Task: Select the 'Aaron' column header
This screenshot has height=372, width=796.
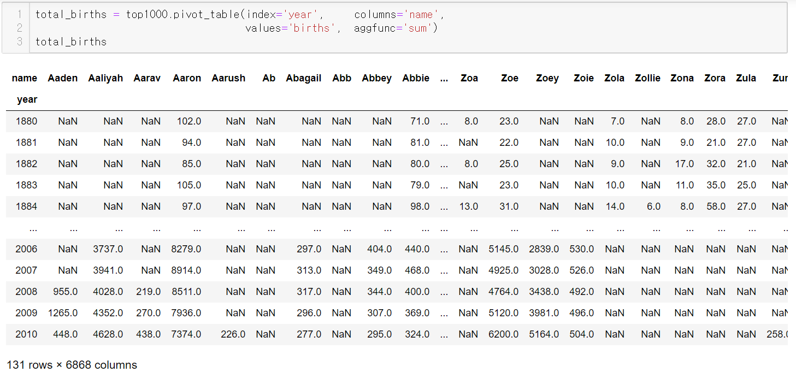Action: (187, 78)
